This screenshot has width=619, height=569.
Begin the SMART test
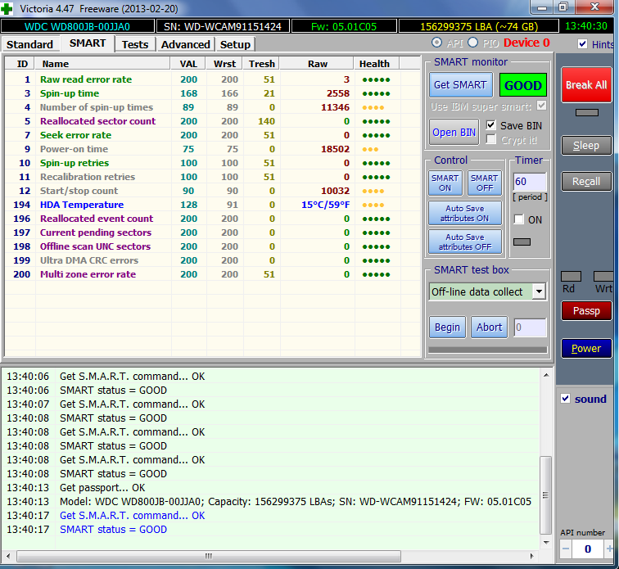(x=447, y=327)
